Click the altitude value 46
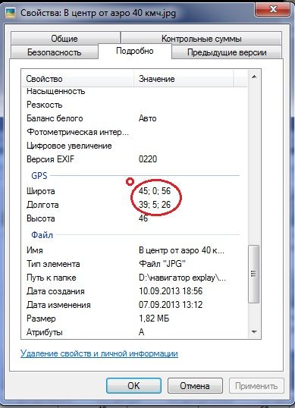Viewport: 295px width, 408px height. (143, 218)
